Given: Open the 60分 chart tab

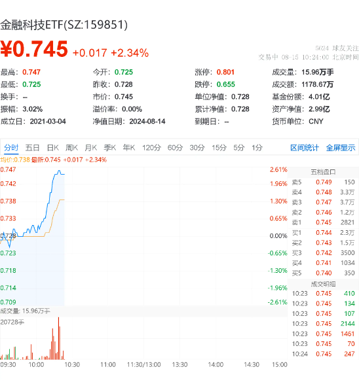Looking at the screenshot, I should pos(175,148).
